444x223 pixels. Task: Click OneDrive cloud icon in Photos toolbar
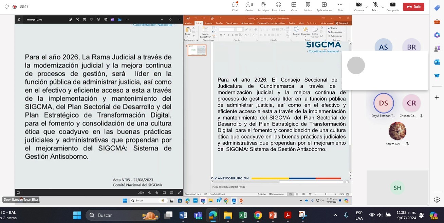pos(120,20)
